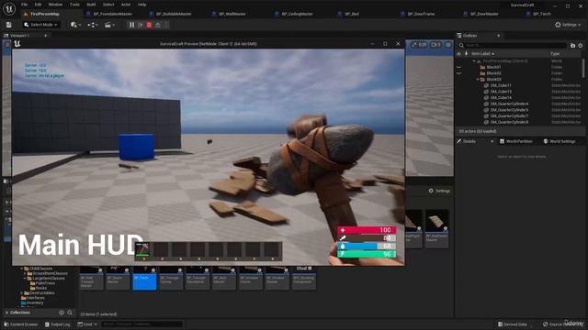Viewport: 588px width, 330px height.
Task: Stop the play session with the red button
Action: 149,25
